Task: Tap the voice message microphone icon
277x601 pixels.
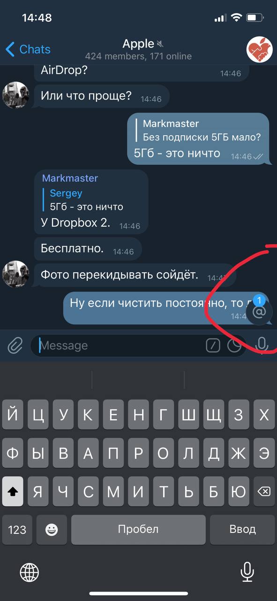Action: point(262,345)
